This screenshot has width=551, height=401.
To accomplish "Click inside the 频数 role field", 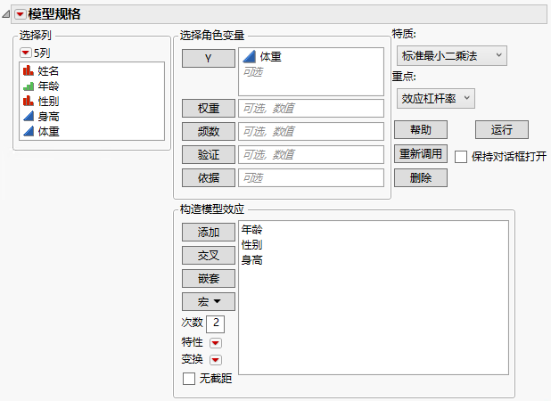I will point(311,131).
